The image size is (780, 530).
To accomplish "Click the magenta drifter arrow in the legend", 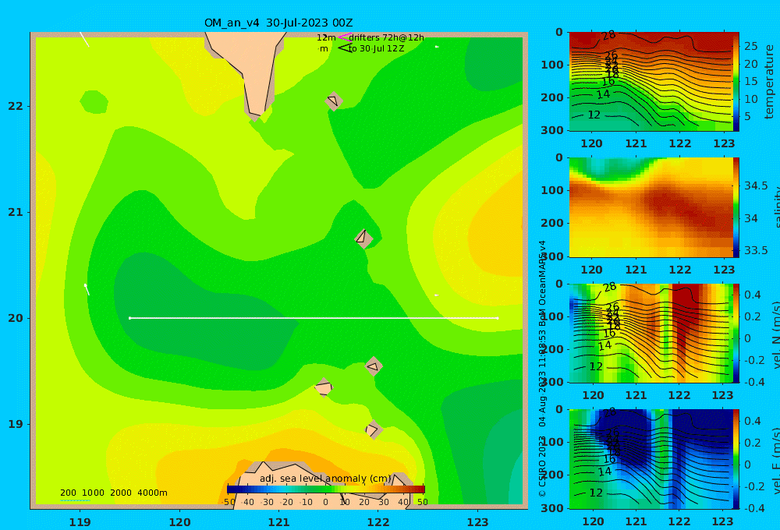I will (344, 37).
